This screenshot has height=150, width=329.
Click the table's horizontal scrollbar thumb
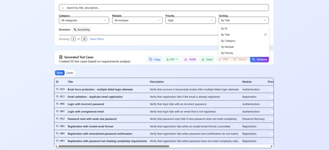[114, 146]
